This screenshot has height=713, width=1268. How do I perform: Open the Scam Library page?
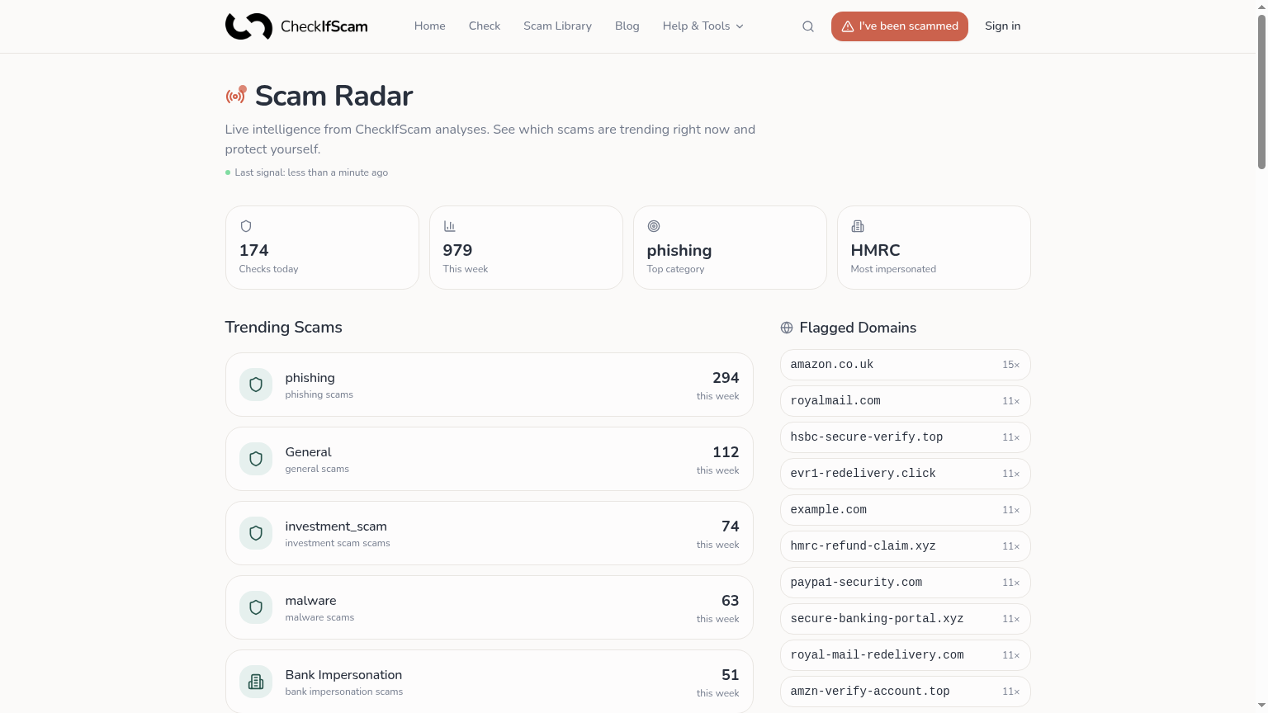point(557,26)
